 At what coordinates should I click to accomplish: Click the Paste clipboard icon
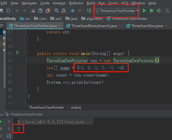pos(48,11)
